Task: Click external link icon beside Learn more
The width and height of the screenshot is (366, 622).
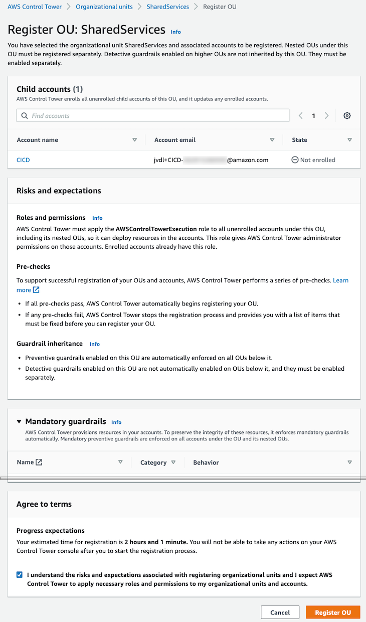Action: [36, 290]
